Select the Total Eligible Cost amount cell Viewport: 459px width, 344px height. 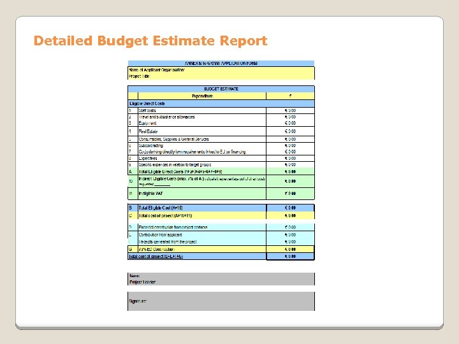point(290,208)
